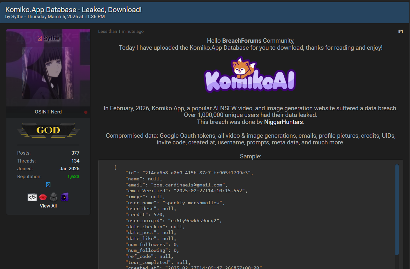410x269 pixels.
Task: Open Sythe's profile from the sidebar username
Action: (x=51, y=39)
